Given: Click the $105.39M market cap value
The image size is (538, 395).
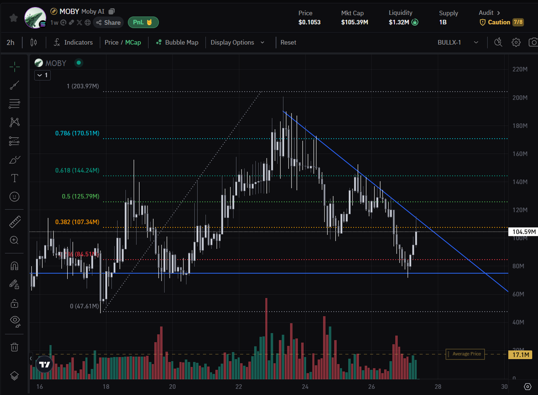Looking at the screenshot, I should [355, 22].
